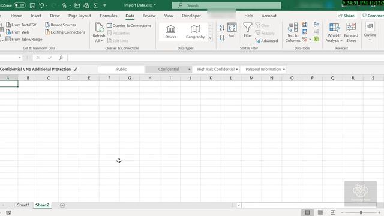Viewport: 384px width, 216px height.
Task: Open the Home ribbon tab
Action: 16,16
